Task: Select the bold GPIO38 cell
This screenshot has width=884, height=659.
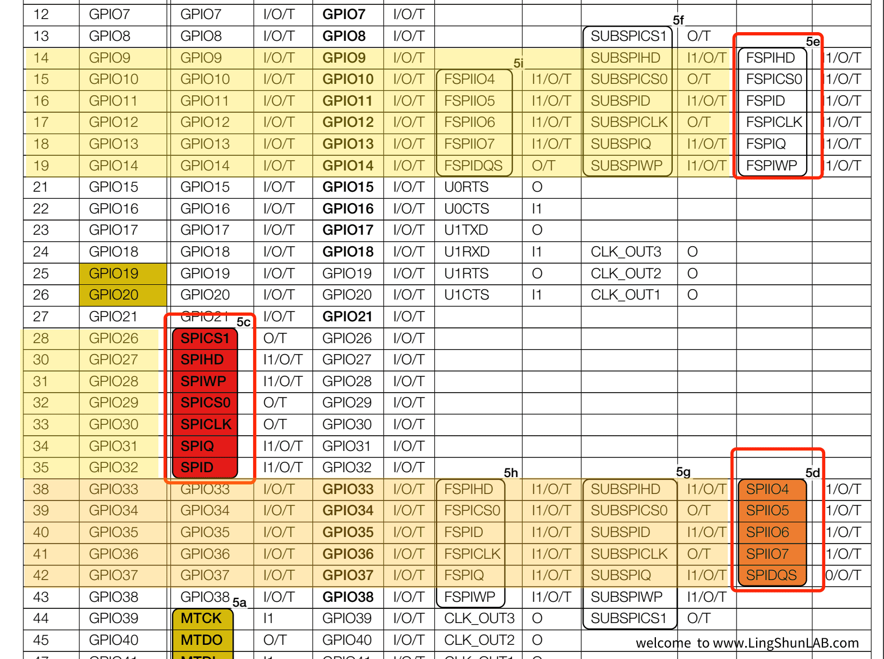Action: pyautogui.click(x=348, y=597)
